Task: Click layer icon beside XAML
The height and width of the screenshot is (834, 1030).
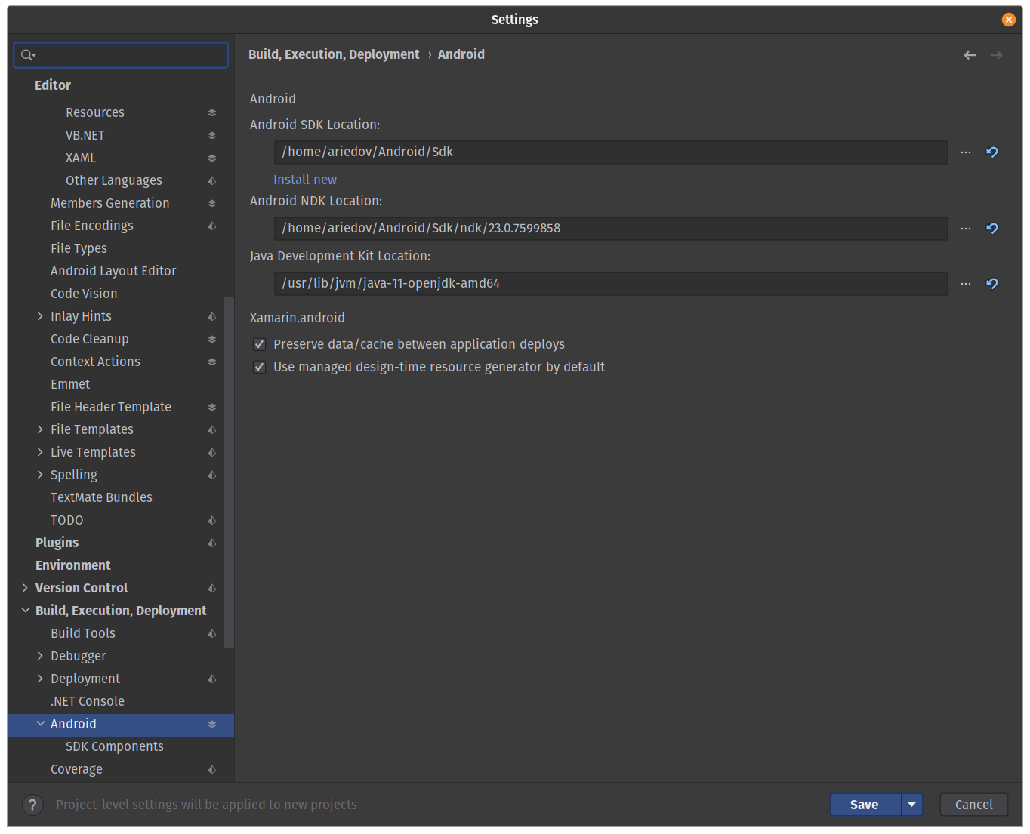Action: 212,158
